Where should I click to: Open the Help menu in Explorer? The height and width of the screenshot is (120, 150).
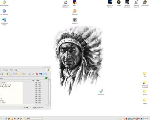coord(16,70)
